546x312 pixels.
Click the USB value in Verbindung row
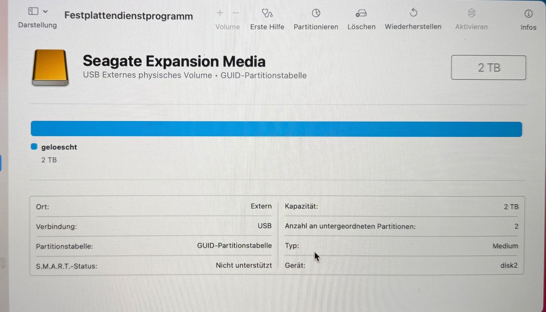pyautogui.click(x=265, y=226)
